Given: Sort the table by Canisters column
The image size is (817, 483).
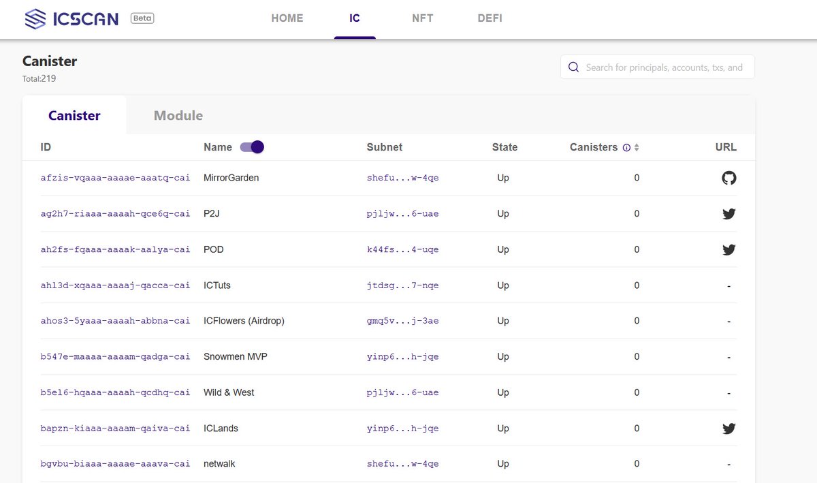Looking at the screenshot, I should click(637, 148).
